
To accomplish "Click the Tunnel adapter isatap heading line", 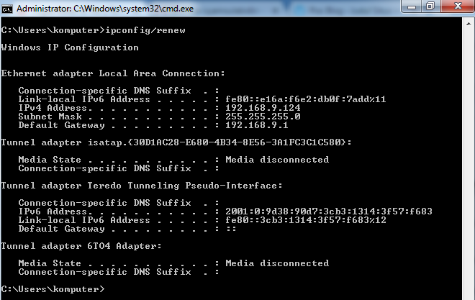I will tap(176, 142).
